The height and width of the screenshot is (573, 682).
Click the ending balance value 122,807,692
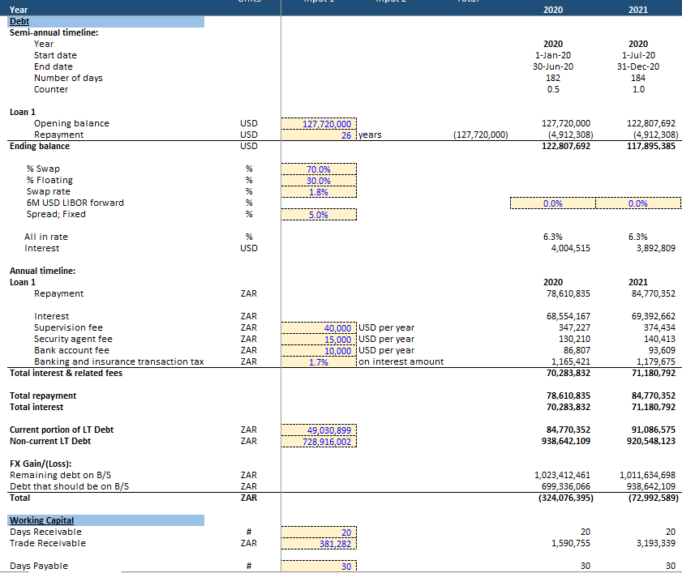(566, 146)
